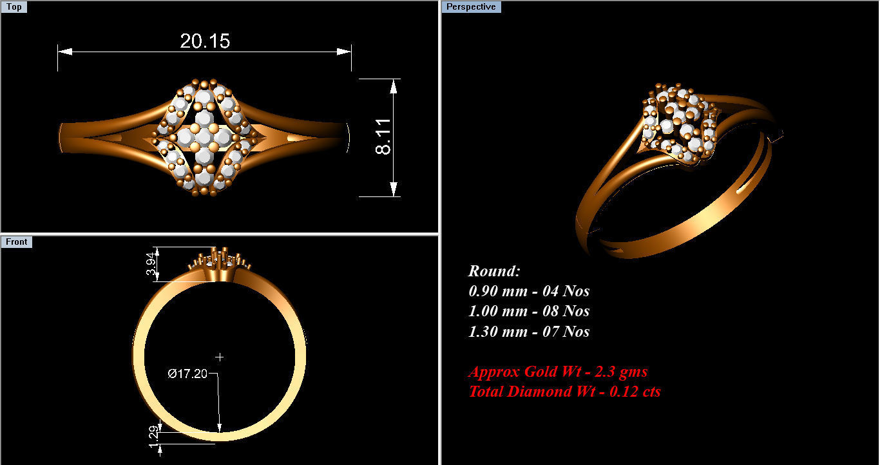Click the '1.30 mm - 07 Nos' line
880x465 pixels.
(529, 332)
